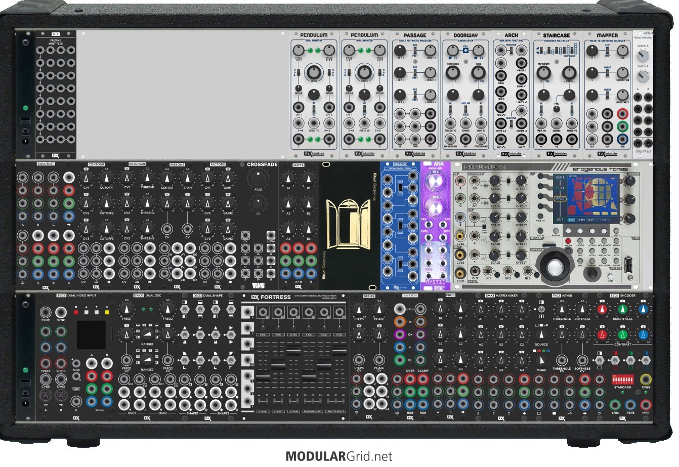Turn the blue BRIGHTNESS knob on ESG3
Viewport: 679px width, 467px height.
(643, 309)
